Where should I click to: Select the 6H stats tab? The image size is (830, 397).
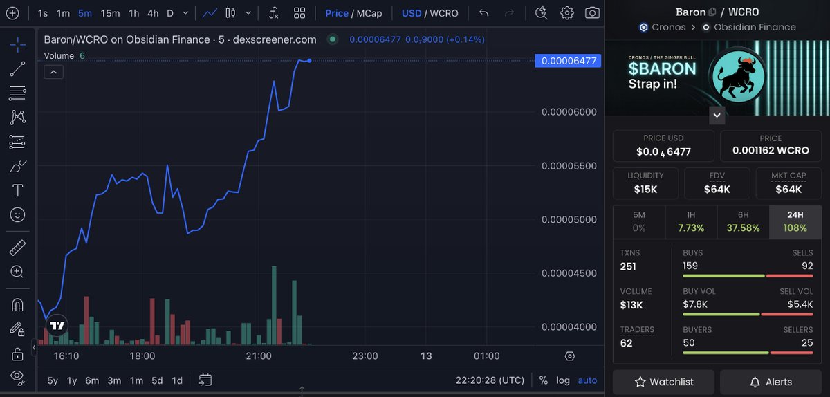tap(743, 222)
